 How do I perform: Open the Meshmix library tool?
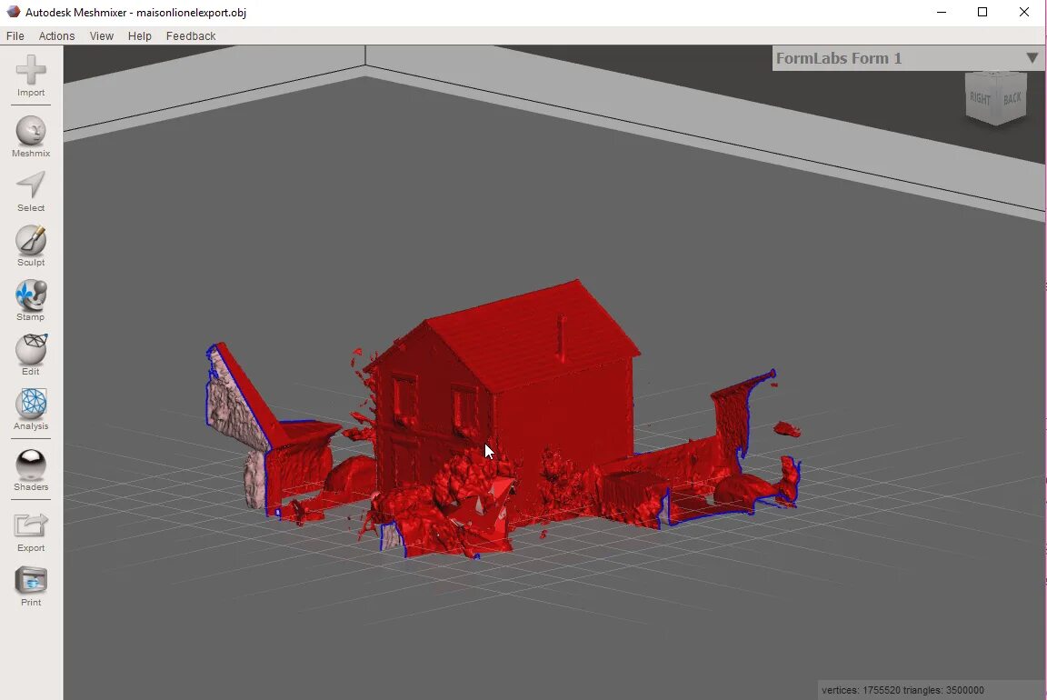click(31, 136)
